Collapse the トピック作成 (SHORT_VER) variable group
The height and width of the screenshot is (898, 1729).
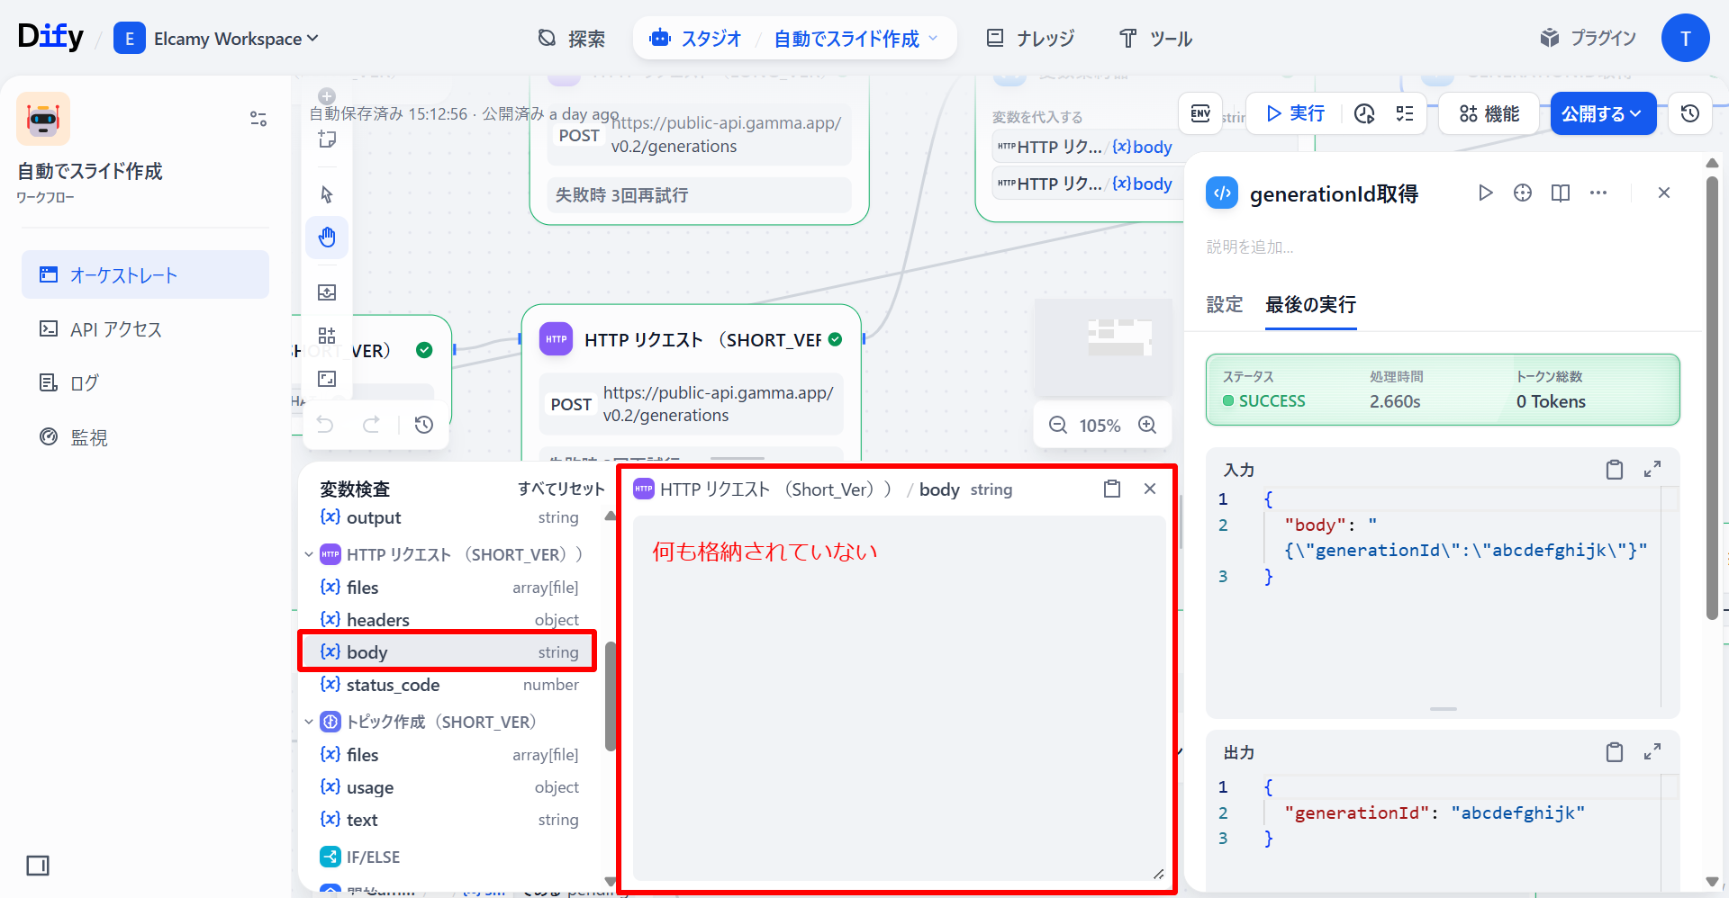[309, 723]
